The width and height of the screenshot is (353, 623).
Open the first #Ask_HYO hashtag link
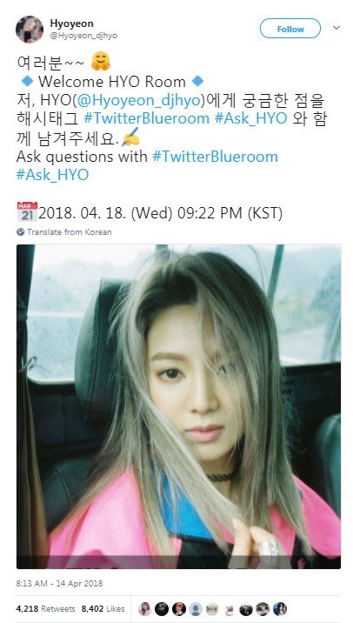click(x=251, y=118)
